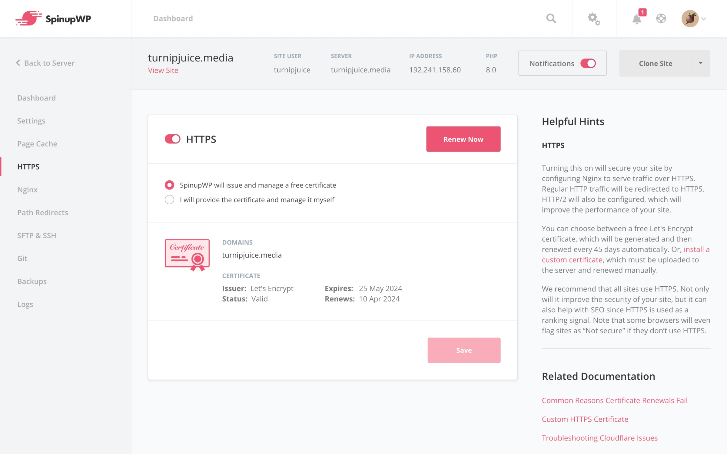The height and width of the screenshot is (454, 727).
Task: Click the IP address 192.241.158.60
Action: point(435,70)
